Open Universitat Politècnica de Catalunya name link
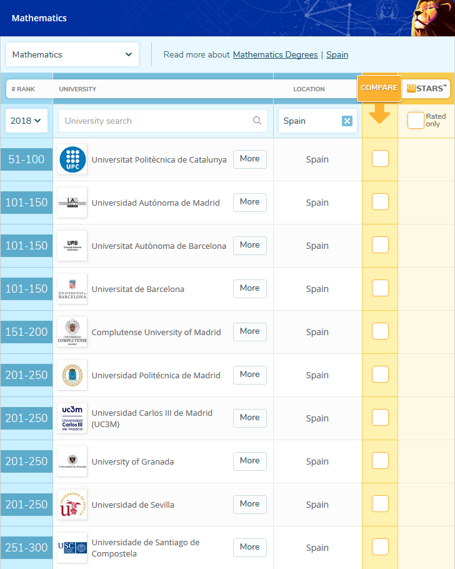 click(159, 159)
